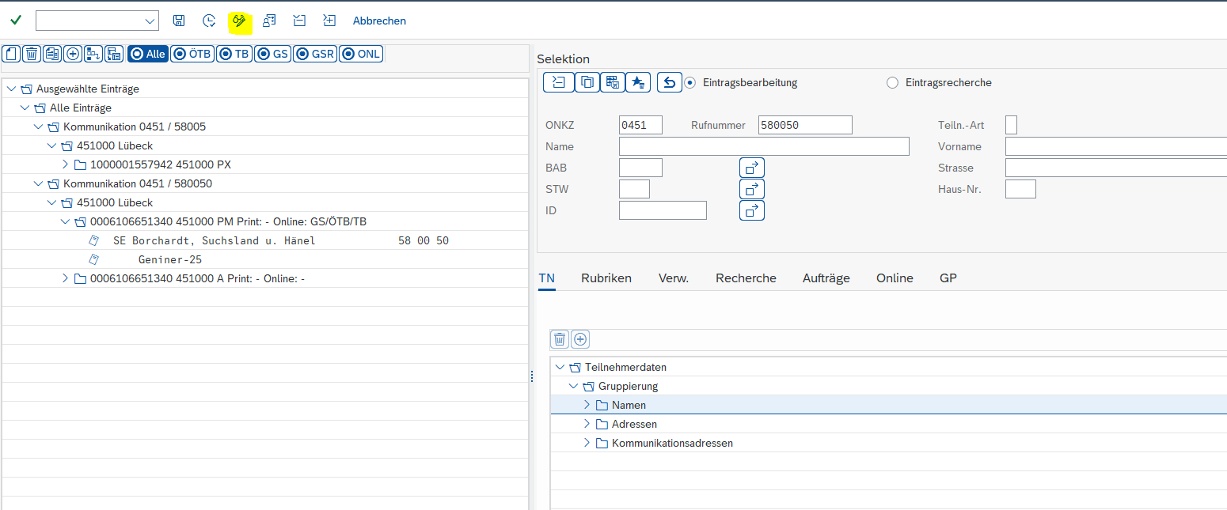
Task: Click the table-variant icon in Selektion toolbar
Action: tap(613, 82)
